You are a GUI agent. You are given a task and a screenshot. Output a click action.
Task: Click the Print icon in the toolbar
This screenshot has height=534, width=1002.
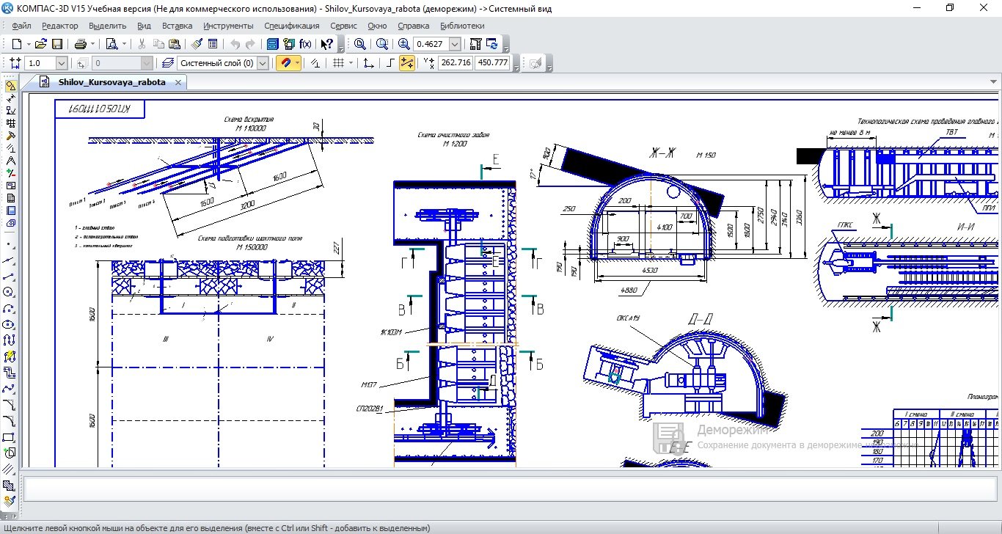tap(81, 44)
